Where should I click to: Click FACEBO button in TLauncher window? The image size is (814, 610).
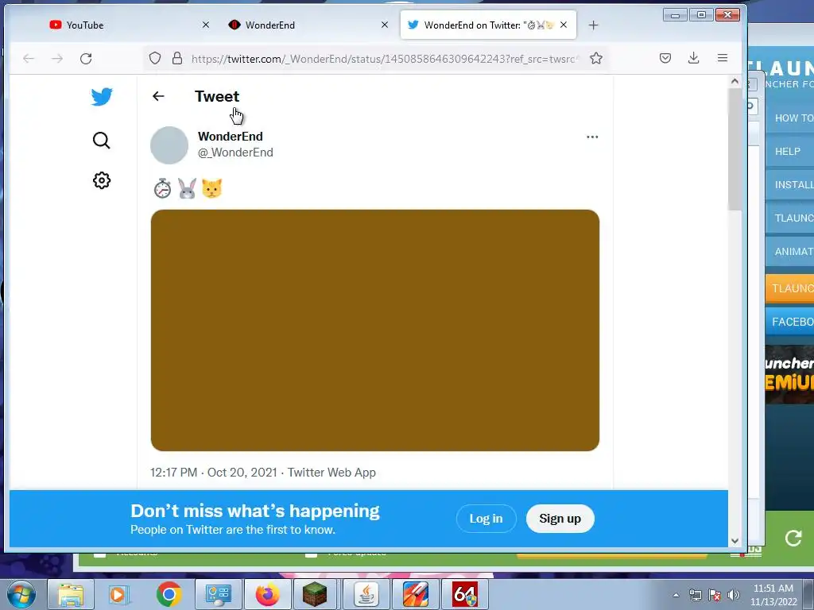pyautogui.click(x=789, y=322)
